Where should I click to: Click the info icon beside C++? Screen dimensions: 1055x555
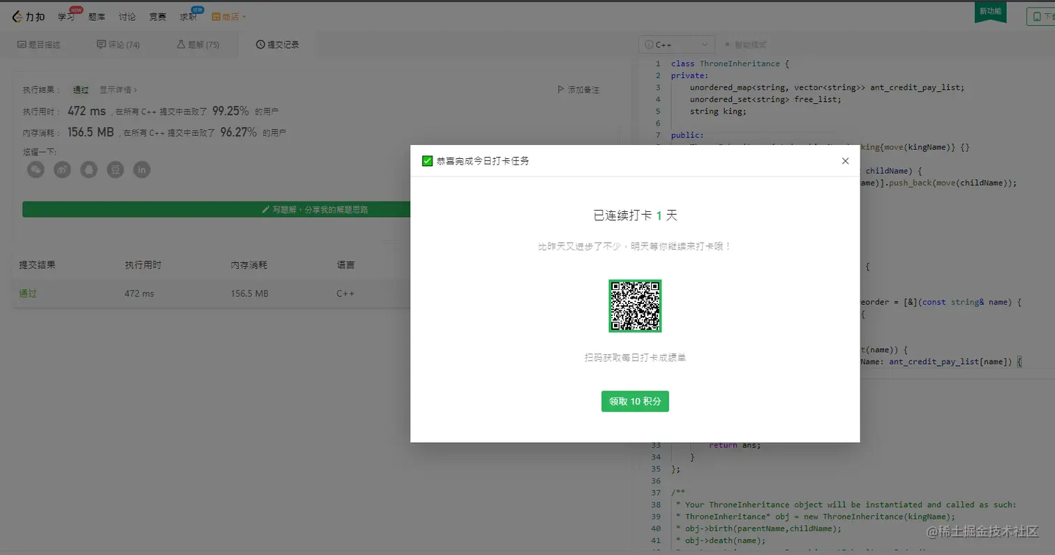click(650, 45)
